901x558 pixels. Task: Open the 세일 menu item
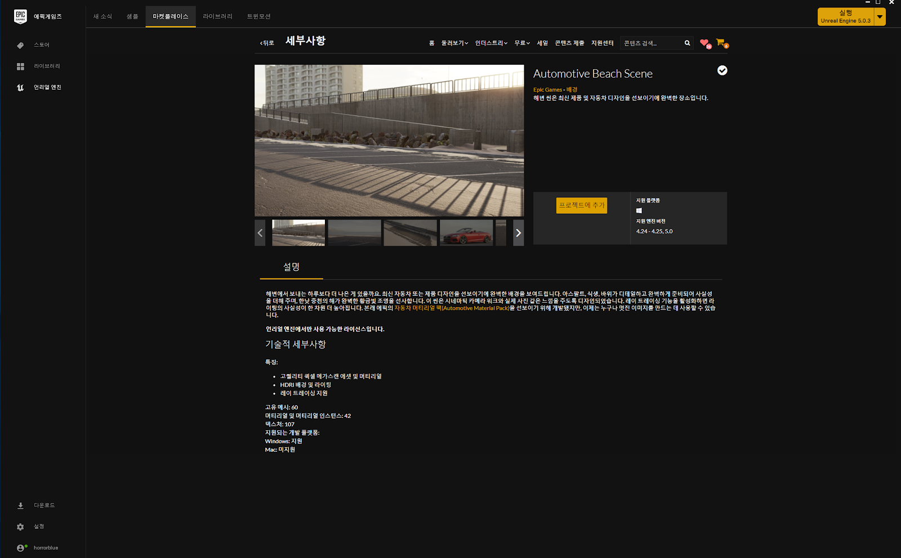click(x=542, y=43)
